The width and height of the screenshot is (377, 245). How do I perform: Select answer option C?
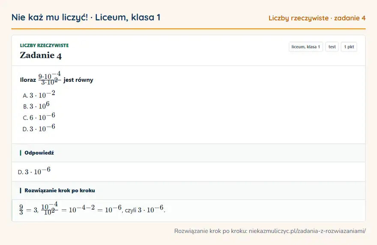[x=39, y=117]
